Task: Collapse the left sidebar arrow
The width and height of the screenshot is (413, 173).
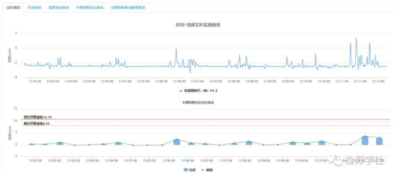Action: tap(2, 99)
